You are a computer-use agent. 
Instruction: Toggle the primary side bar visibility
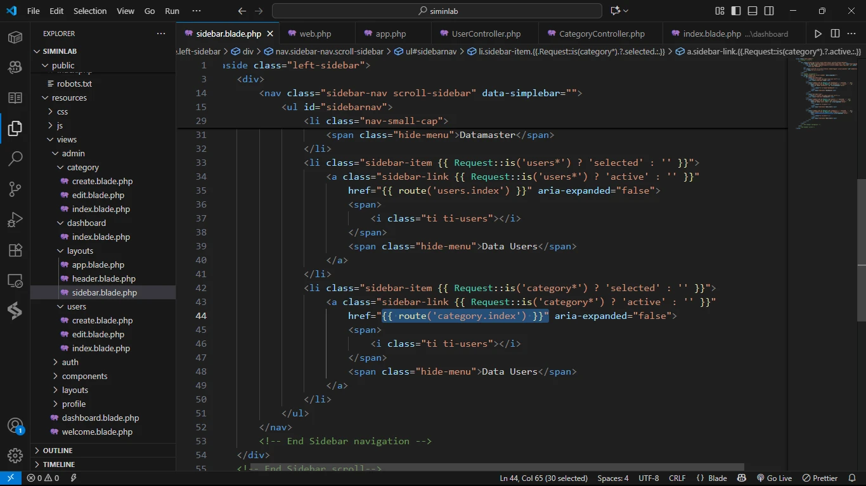point(736,11)
